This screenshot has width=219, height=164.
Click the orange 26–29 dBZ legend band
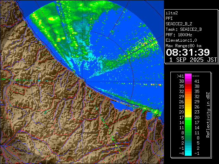coord(188,101)
